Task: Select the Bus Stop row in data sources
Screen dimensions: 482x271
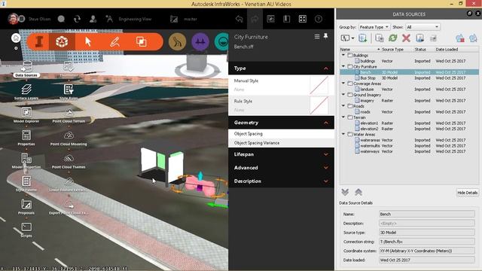Action: click(409, 78)
